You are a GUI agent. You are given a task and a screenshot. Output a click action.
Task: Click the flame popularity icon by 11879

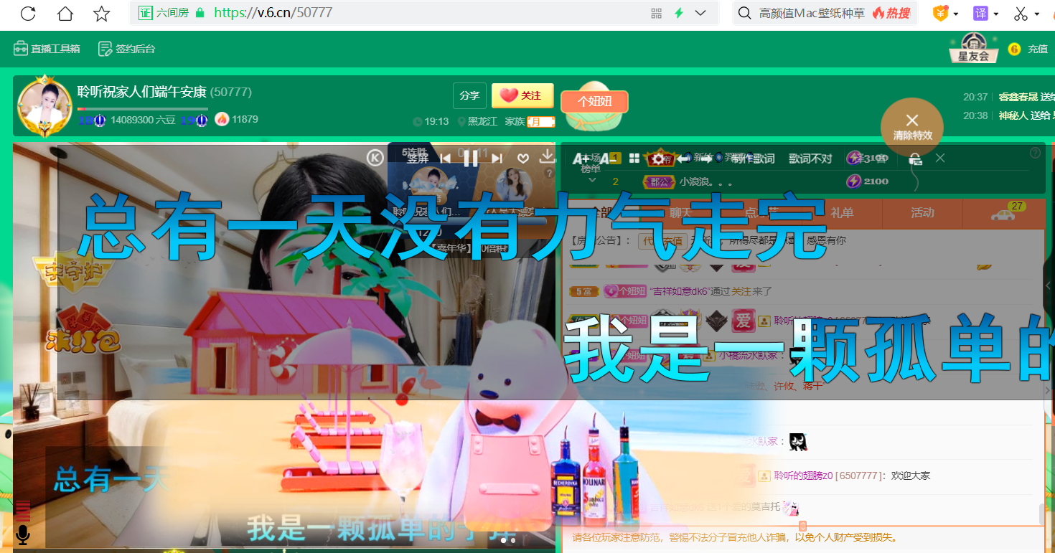pyautogui.click(x=222, y=119)
